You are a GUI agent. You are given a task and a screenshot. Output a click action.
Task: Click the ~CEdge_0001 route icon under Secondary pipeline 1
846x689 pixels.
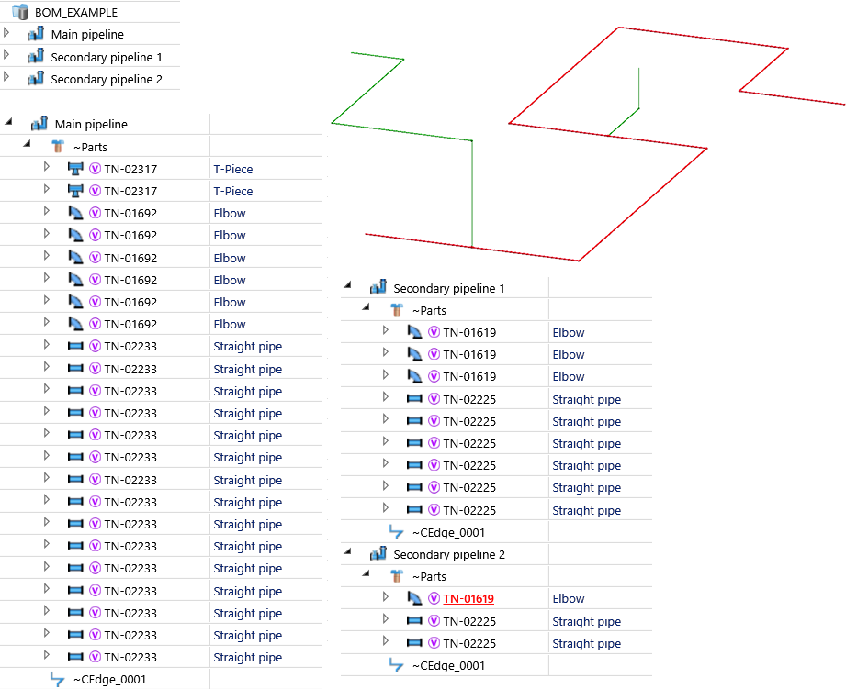(x=396, y=532)
